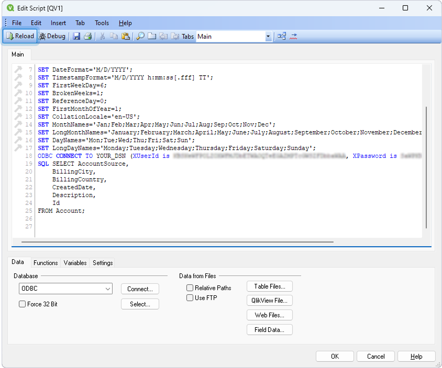The width and height of the screenshot is (442, 368).
Task: Confirm script changes with OK
Action: click(x=334, y=356)
